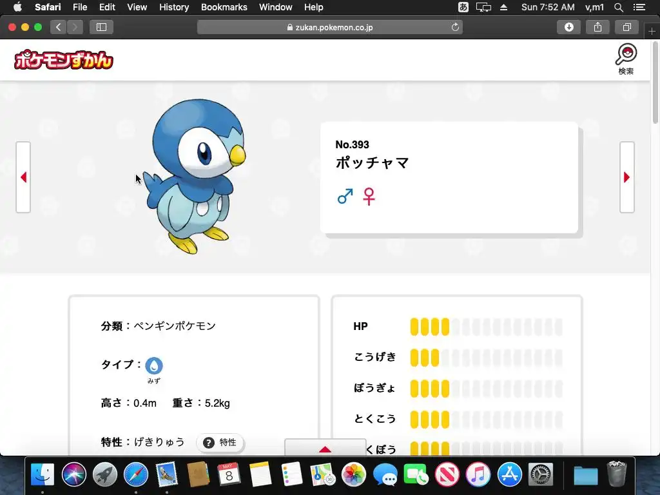Click the ポケモンずかん logo
The width and height of the screenshot is (660, 495).
tap(64, 60)
